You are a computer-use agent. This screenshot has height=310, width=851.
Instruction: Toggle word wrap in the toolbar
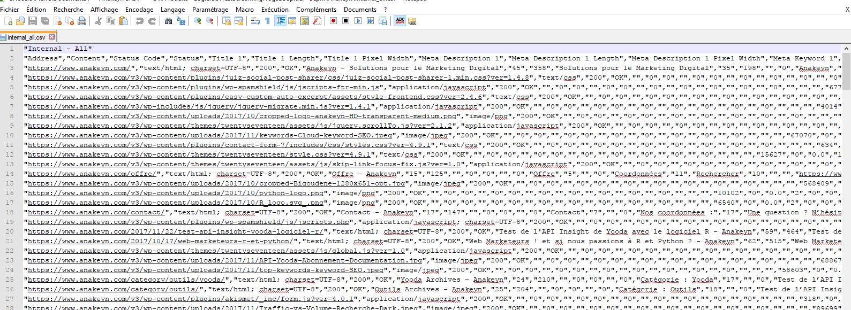click(255, 21)
